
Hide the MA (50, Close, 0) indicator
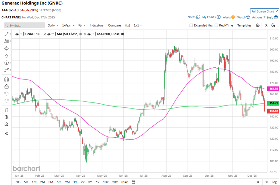click(49, 34)
